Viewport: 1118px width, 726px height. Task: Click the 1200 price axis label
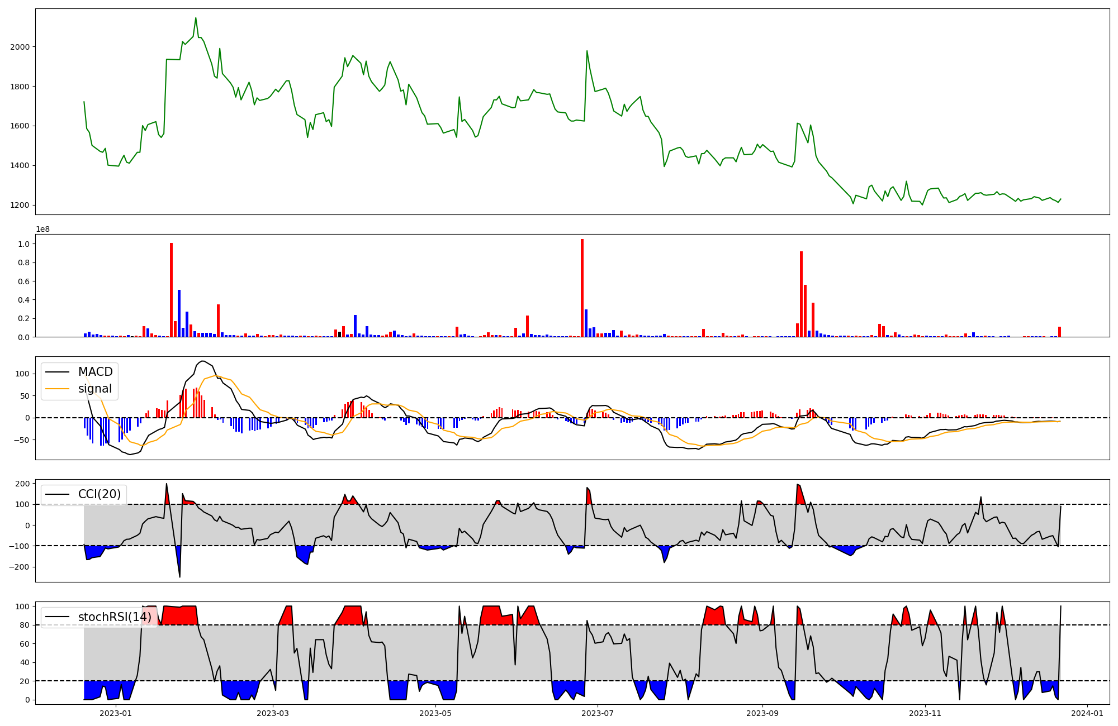point(20,206)
